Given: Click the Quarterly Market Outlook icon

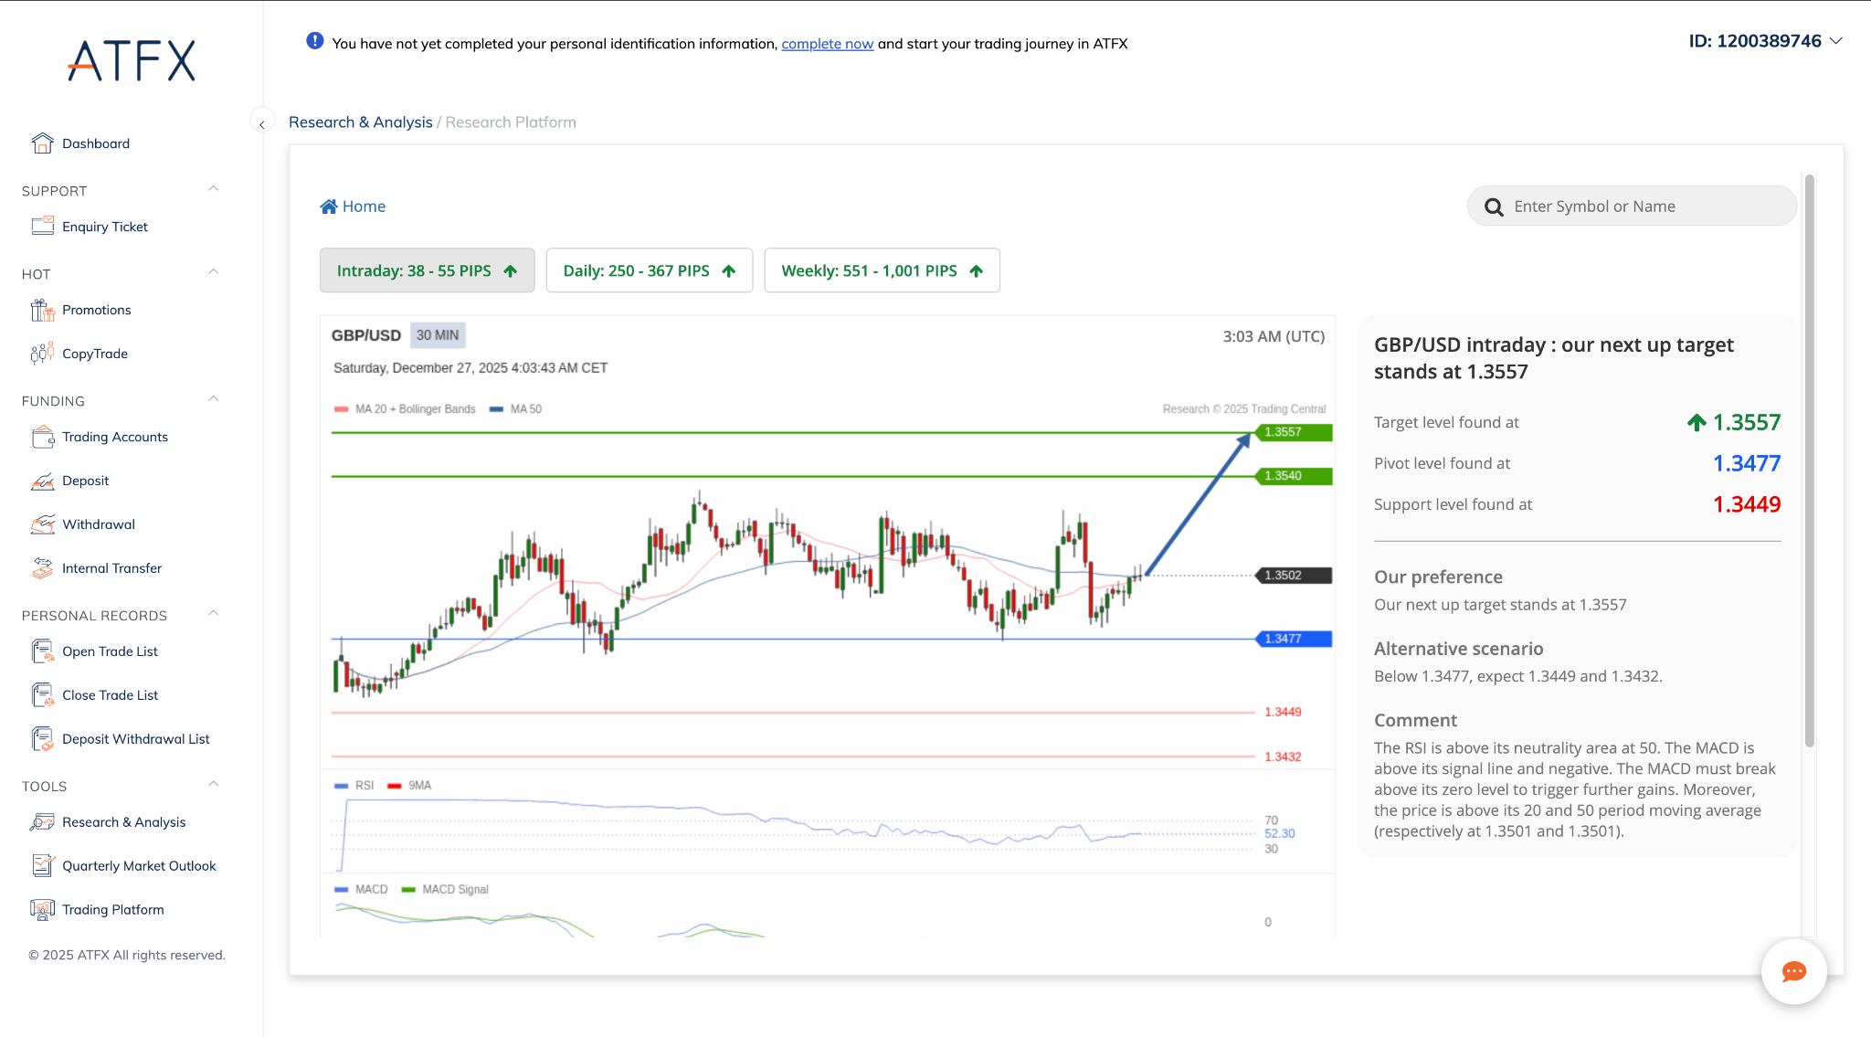Looking at the screenshot, I should pos(42,866).
